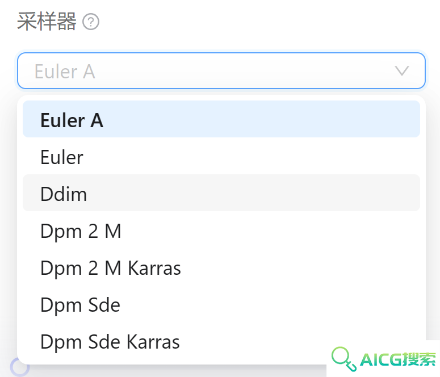Viewport: 440px width, 377px height.
Task: Click the greyed Euler A placeholder text
Action: (x=65, y=72)
